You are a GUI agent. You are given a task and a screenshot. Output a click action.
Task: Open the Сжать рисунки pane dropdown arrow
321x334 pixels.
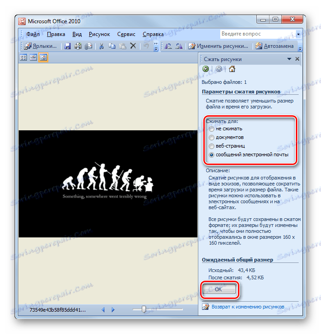pos(289,59)
